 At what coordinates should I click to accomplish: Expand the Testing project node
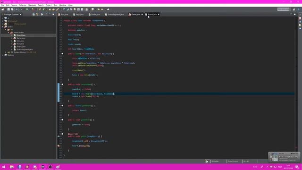pyautogui.click(x=2, y=55)
